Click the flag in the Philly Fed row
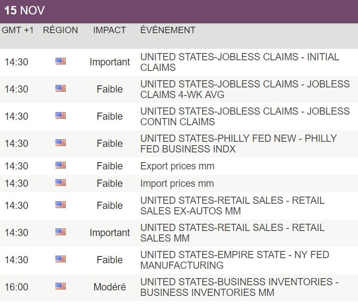 [x=61, y=143]
